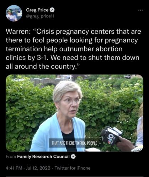Click the Jul 12, 2022 date

coord(38,168)
